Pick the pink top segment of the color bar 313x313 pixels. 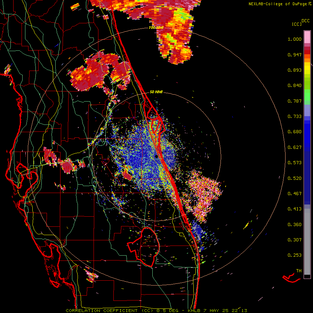coord(307,37)
